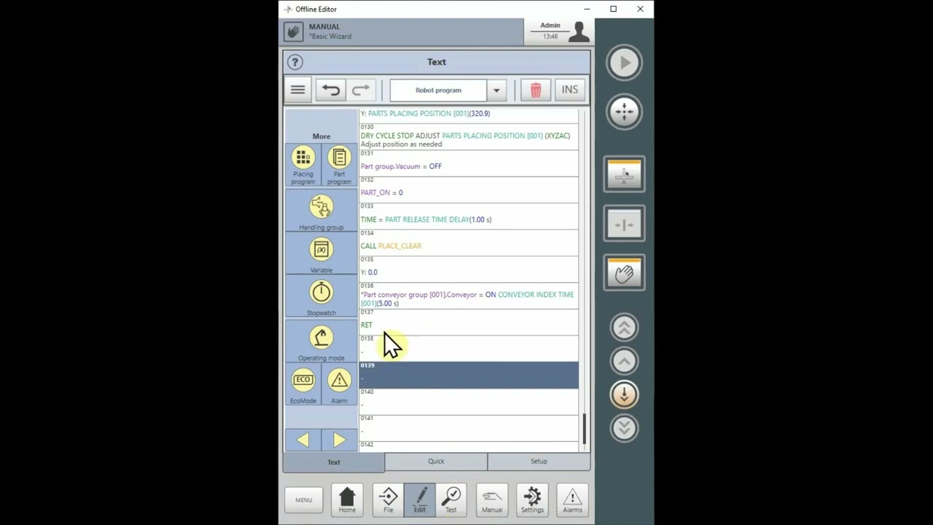The image size is (933, 525).
Task: Open the hamburger list menu
Action: coord(297,90)
